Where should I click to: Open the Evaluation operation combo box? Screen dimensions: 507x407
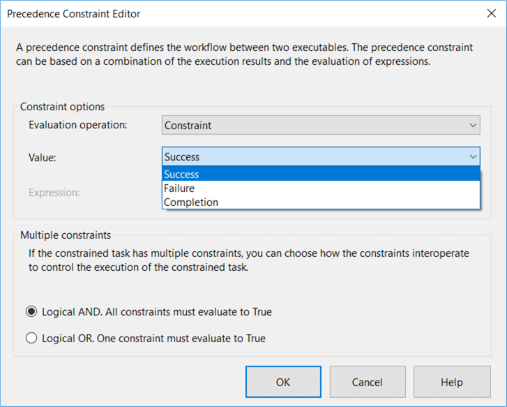(x=321, y=125)
